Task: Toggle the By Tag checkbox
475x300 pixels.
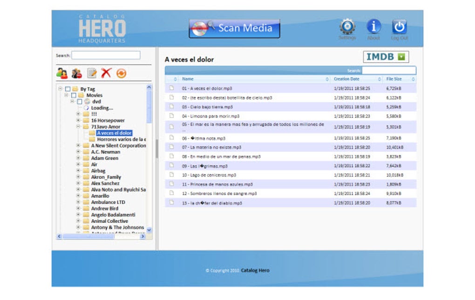Action: coord(68,88)
